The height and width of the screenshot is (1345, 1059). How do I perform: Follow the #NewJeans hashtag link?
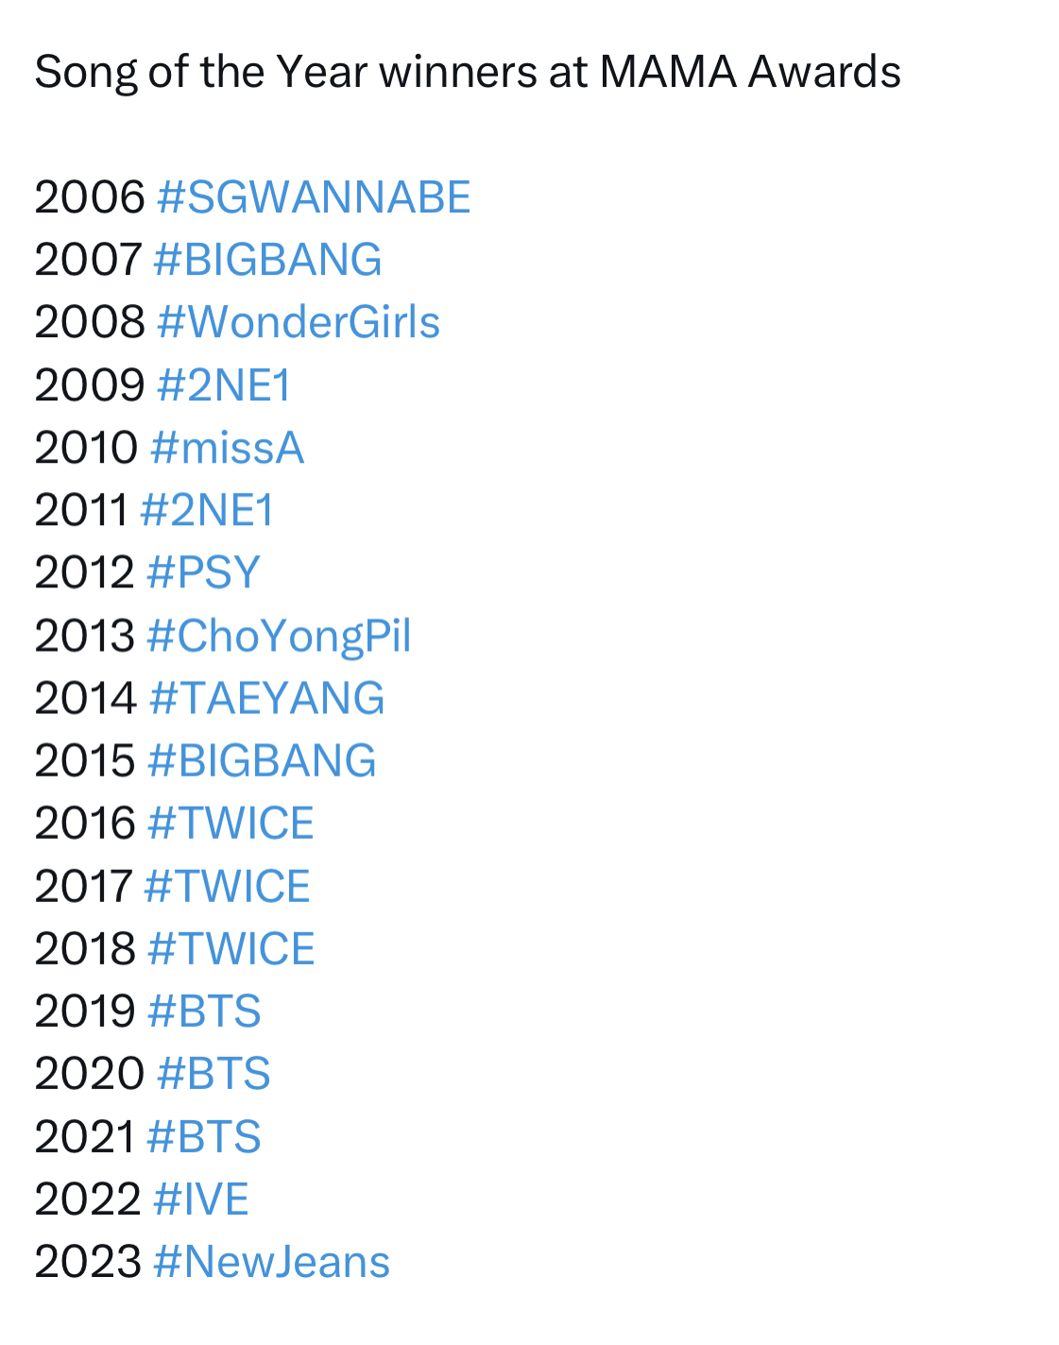[271, 1262]
